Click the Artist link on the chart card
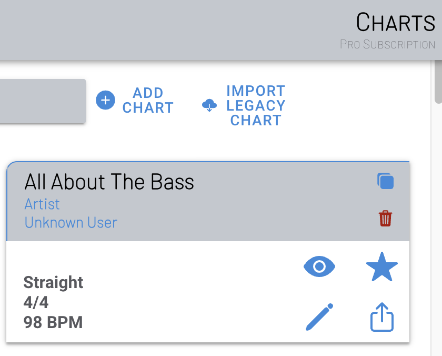The width and height of the screenshot is (442, 356). click(x=42, y=204)
